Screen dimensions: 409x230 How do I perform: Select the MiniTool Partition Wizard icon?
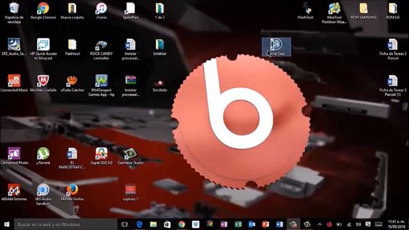pos(334,13)
